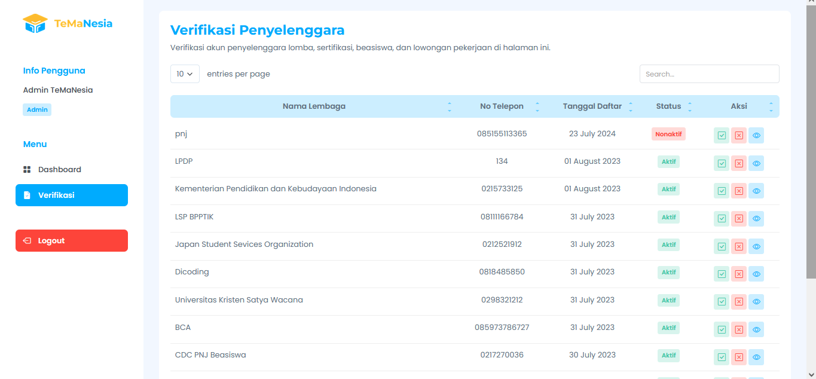Sort table by Status column header
Viewport: 816px width, 379px height.
pyautogui.click(x=668, y=106)
